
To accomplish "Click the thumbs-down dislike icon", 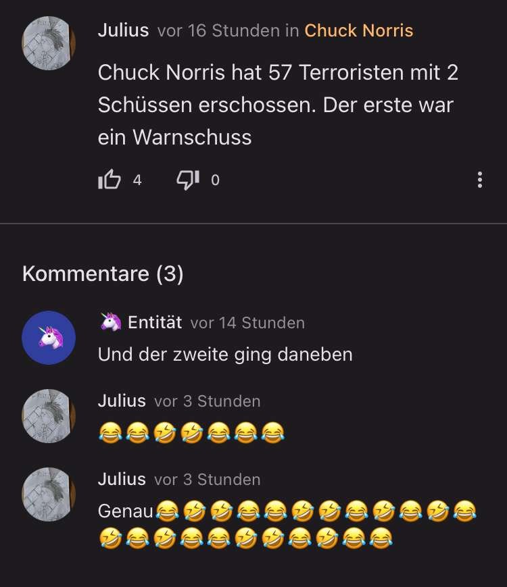I will click(x=188, y=180).
